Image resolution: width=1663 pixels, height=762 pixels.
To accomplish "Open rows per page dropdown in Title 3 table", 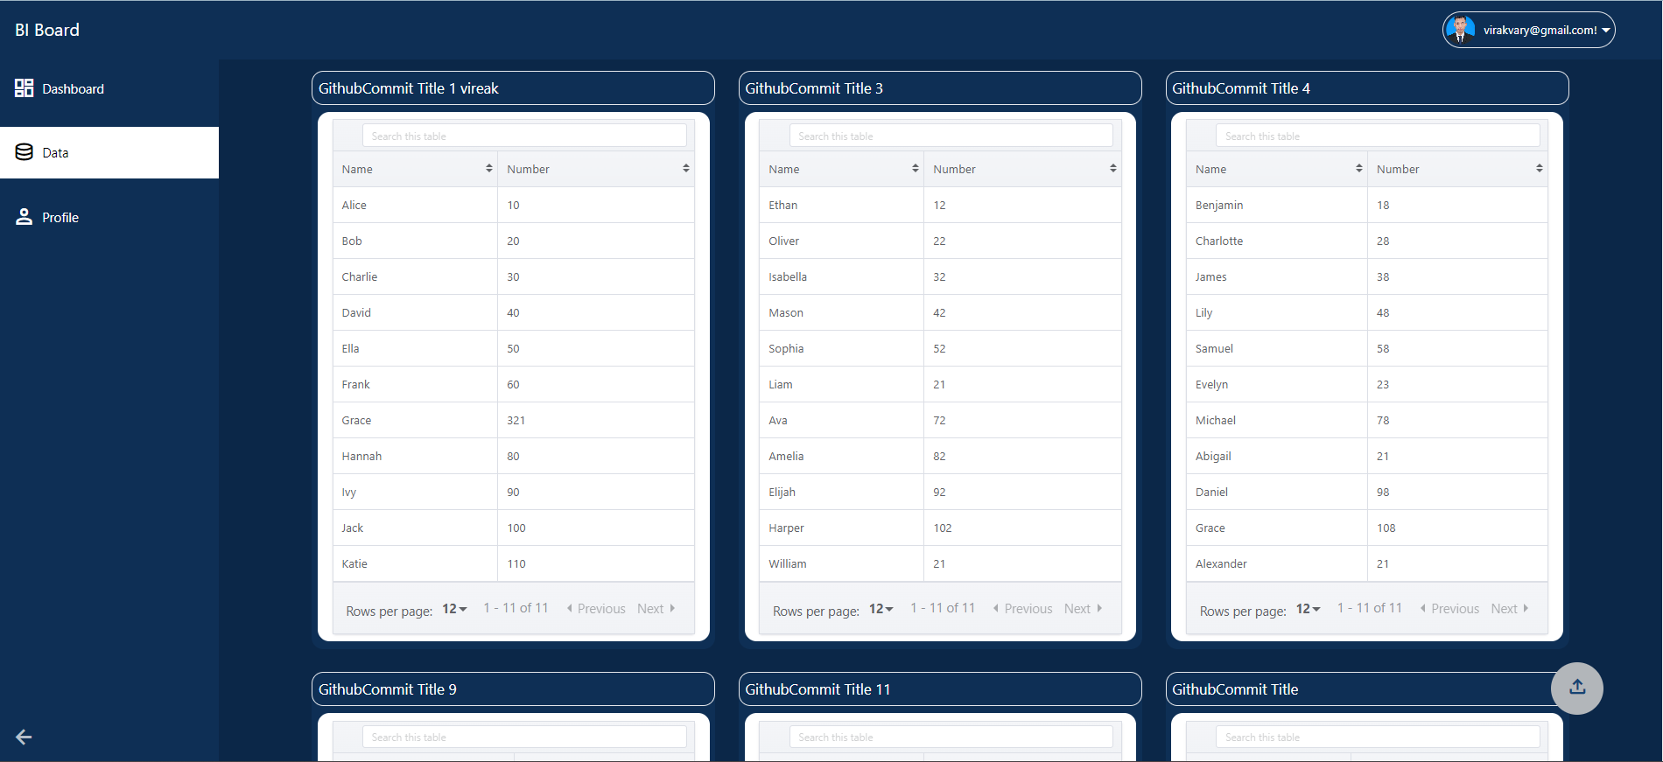I will click(881, 609).
